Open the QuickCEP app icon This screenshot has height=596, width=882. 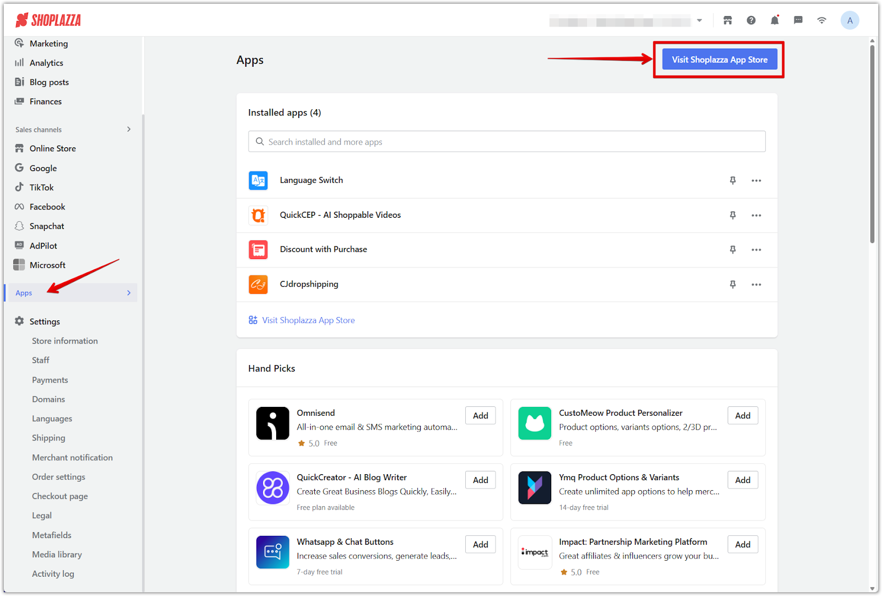point(258,215)
